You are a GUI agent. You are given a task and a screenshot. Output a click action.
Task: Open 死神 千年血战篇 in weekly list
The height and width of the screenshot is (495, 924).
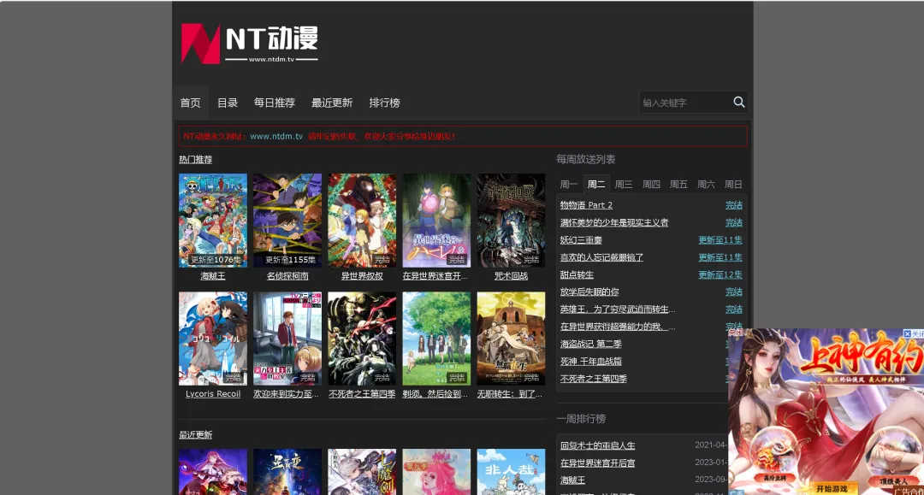[x=590, y=362]
